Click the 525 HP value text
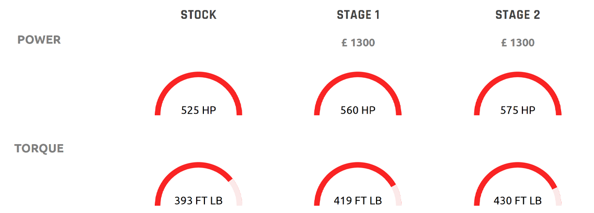 click(x=199, y=110)
